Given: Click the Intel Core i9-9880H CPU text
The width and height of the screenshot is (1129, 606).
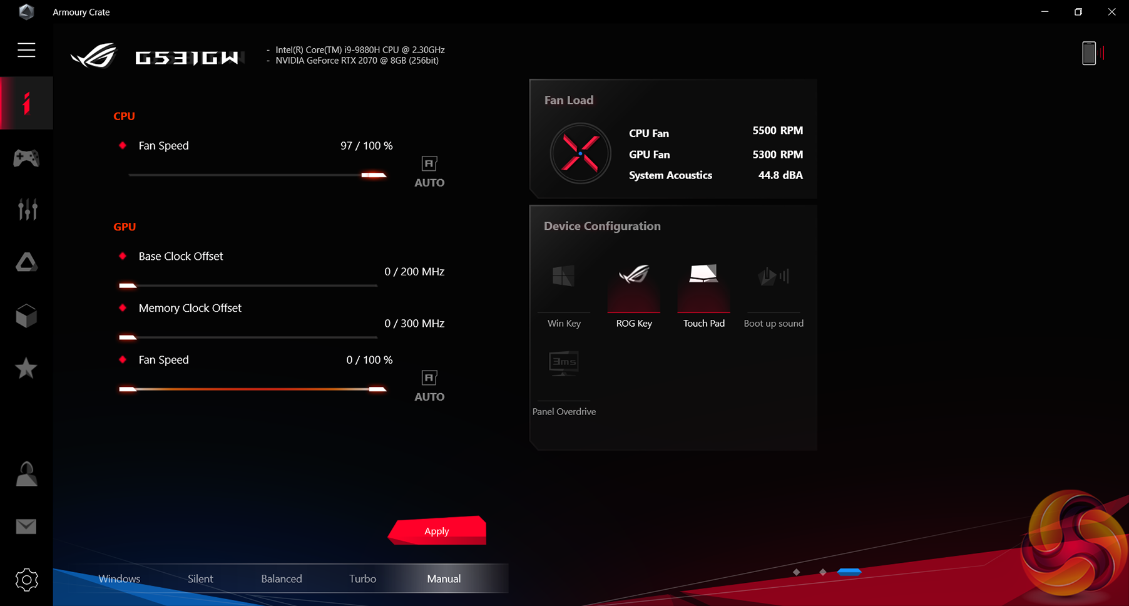Looking at the screenshot, I should (x=360, y=49).
